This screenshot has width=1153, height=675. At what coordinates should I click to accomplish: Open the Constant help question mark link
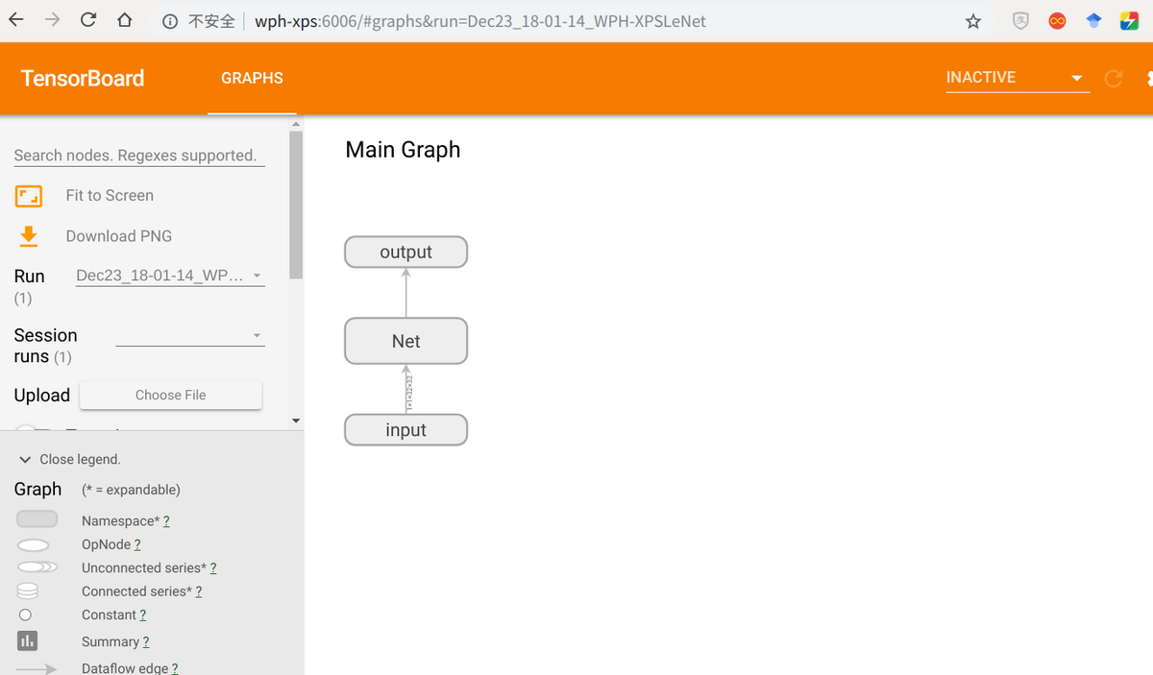142,615
